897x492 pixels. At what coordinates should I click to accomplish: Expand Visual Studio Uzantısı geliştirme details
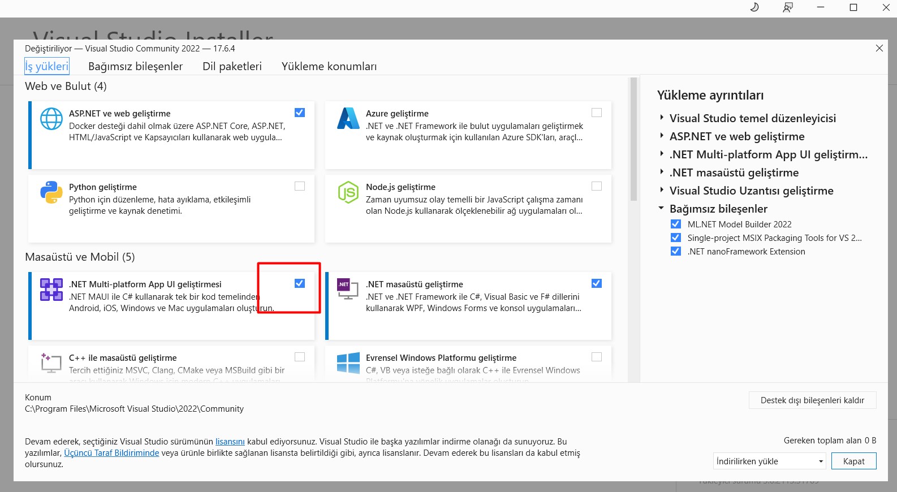pyautogui.click(x=662, y=190)
